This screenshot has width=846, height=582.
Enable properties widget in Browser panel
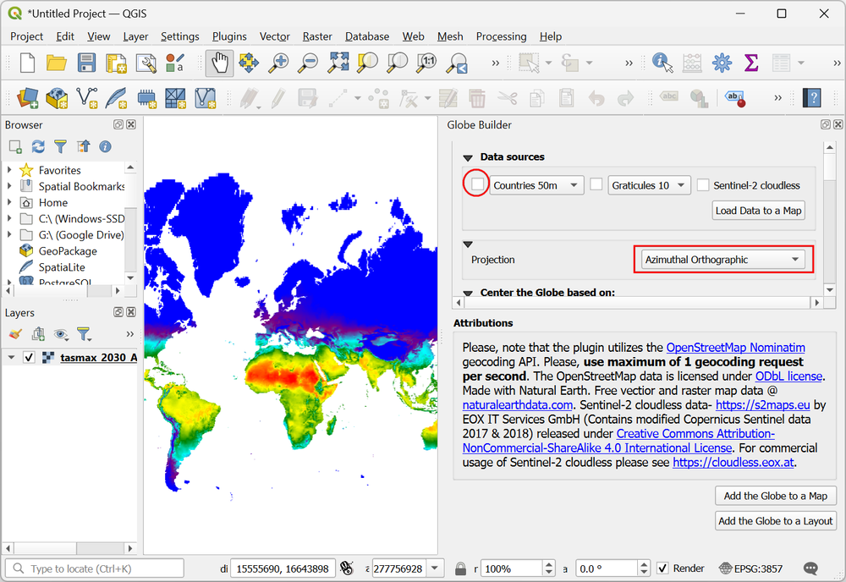(x=105, y=146)
